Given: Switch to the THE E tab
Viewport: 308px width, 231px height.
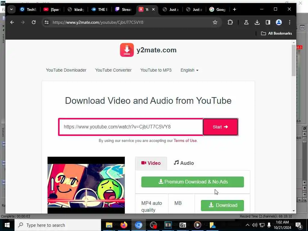Looking at the screenshot, I should point(100,9).
